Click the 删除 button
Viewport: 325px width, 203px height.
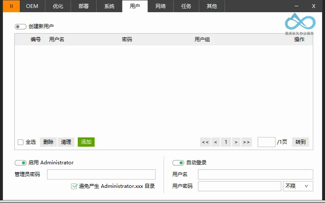click(48, 142)
